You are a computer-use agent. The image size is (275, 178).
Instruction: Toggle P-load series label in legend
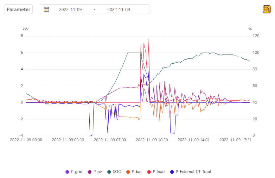coord(159,172)
